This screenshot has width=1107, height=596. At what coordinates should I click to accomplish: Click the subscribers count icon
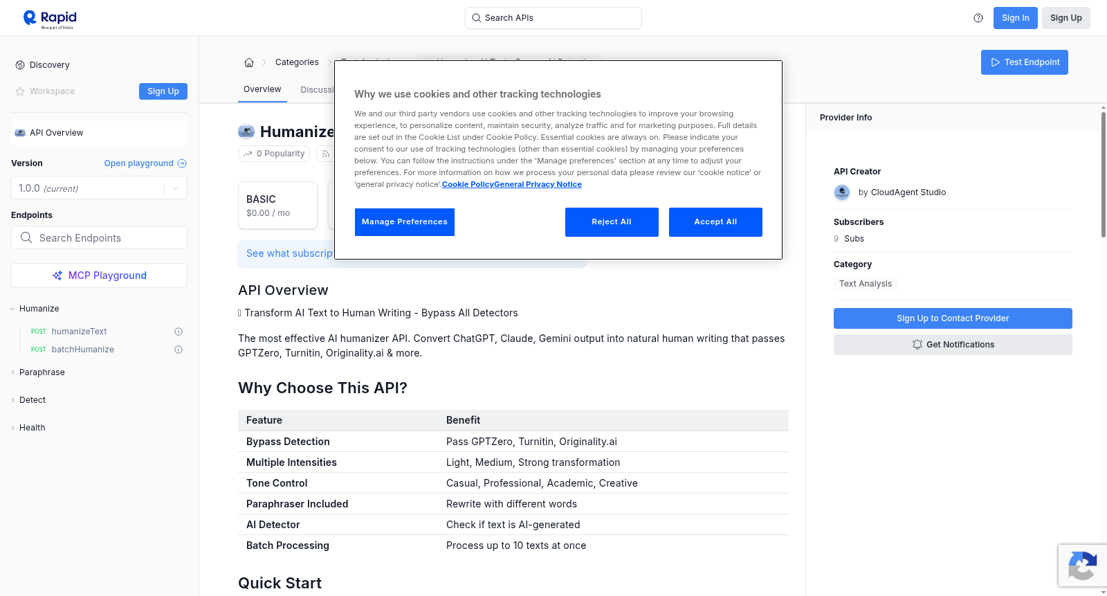click(836, 239)
